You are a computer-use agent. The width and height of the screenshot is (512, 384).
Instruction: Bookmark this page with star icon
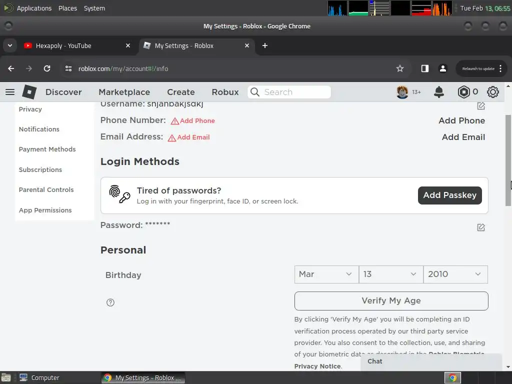400,68
